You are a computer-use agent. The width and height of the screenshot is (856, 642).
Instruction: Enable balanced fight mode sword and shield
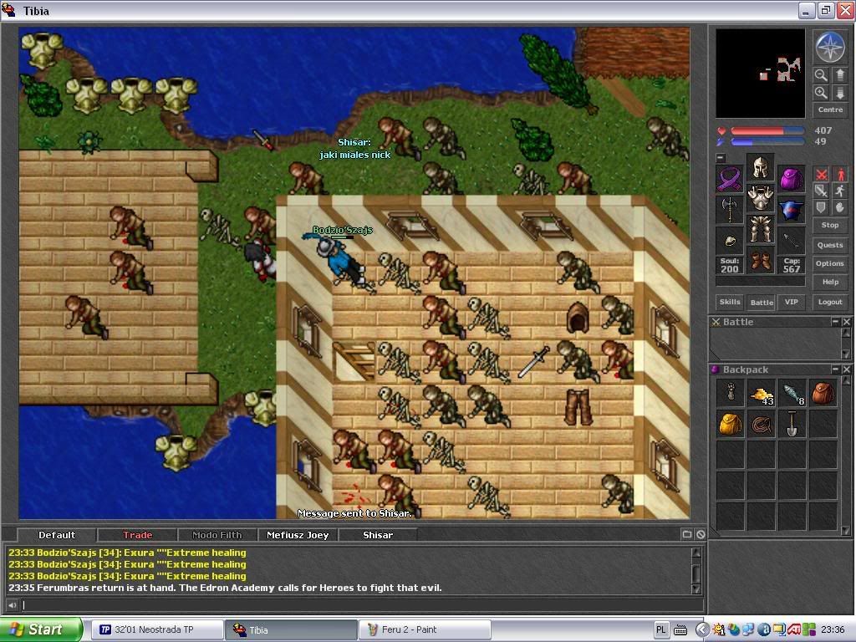click(821, 191)
